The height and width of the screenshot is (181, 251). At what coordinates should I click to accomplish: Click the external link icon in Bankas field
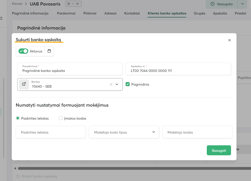(24, 84)
